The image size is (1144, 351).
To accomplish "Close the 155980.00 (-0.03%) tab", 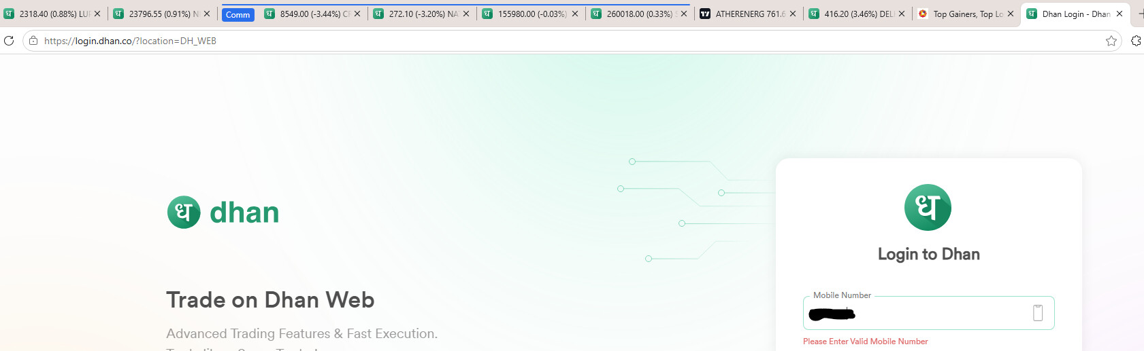I will [x=575, y=14].
